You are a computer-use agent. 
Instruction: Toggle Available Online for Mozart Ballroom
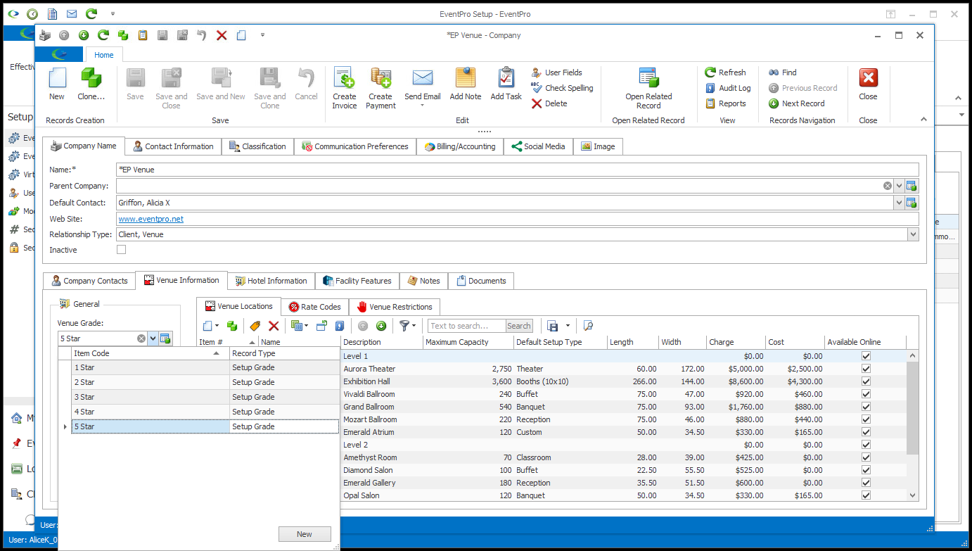click(866, 419)
